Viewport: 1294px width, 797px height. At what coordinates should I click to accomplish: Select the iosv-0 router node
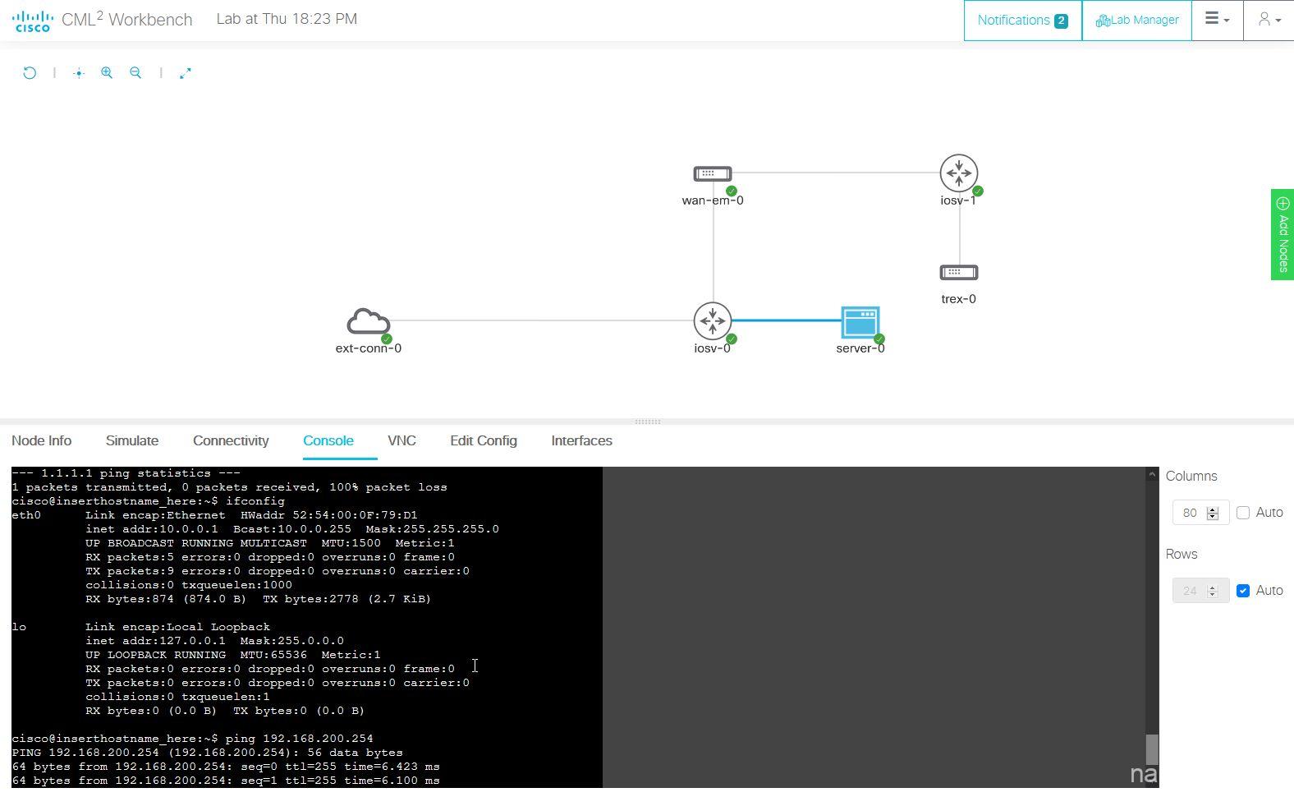[x=713, y=321]
